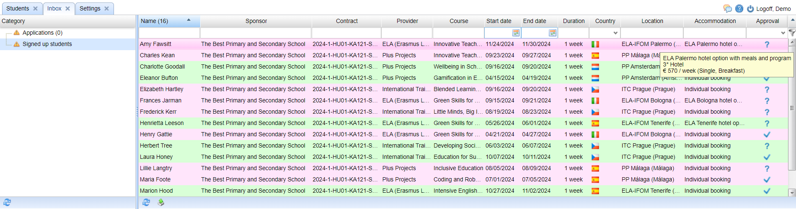
Task: Click the funnel filter icon
Action: point(792,33)
